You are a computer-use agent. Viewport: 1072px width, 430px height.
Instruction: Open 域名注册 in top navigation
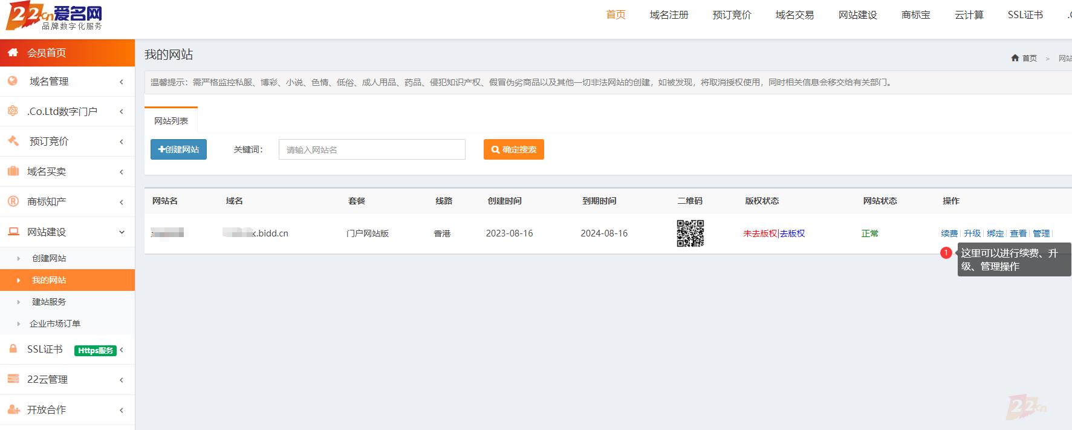pos(669,15)
